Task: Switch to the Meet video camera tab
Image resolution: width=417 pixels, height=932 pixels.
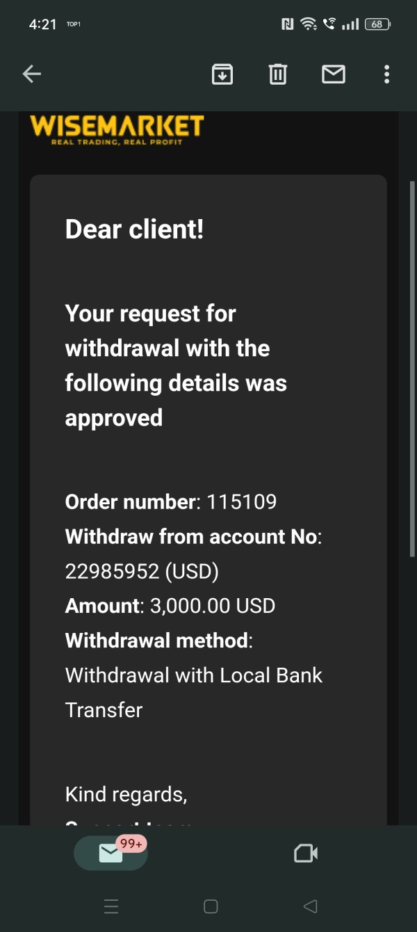Action: click(x=306, y=853)
